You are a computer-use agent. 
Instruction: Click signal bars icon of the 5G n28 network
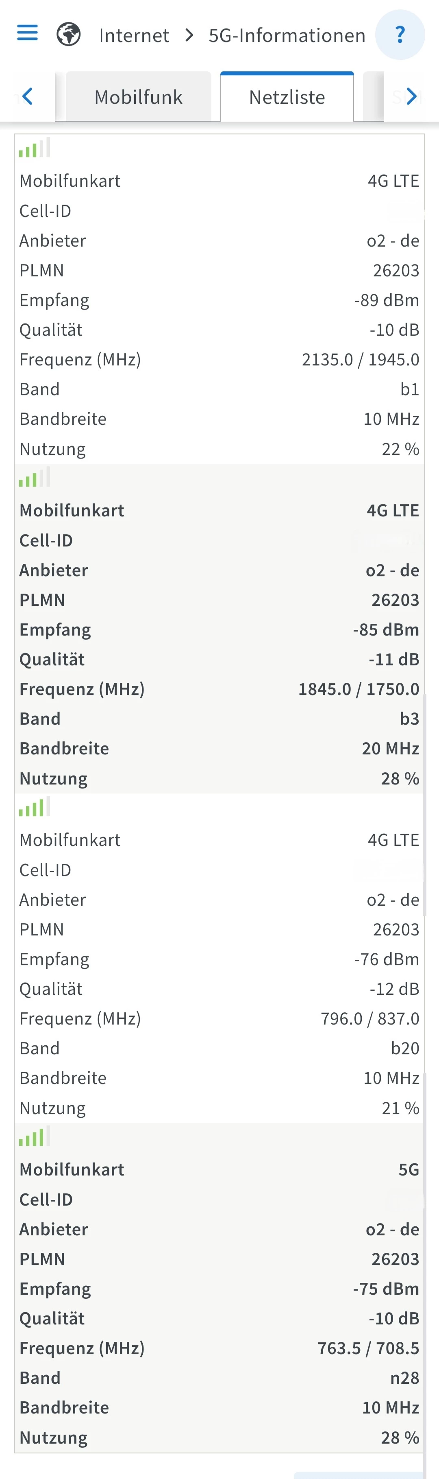(35, 1137)
